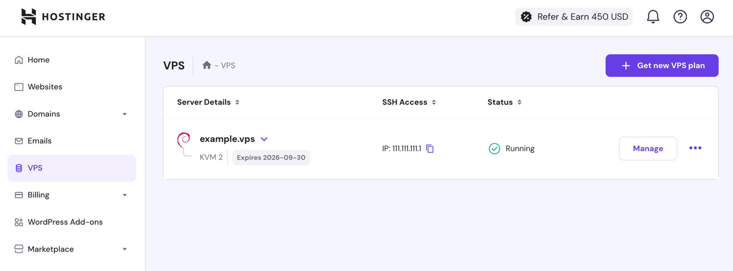
Task: Toggle Server Details column sorting
Action: tap(237, 102)
